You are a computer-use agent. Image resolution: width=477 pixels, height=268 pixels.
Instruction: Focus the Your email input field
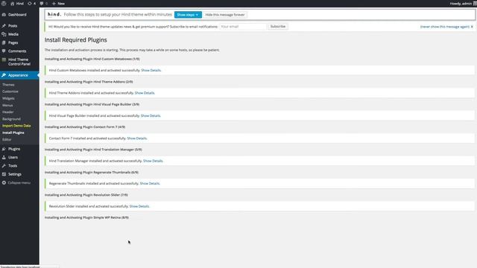coord(243,27)
